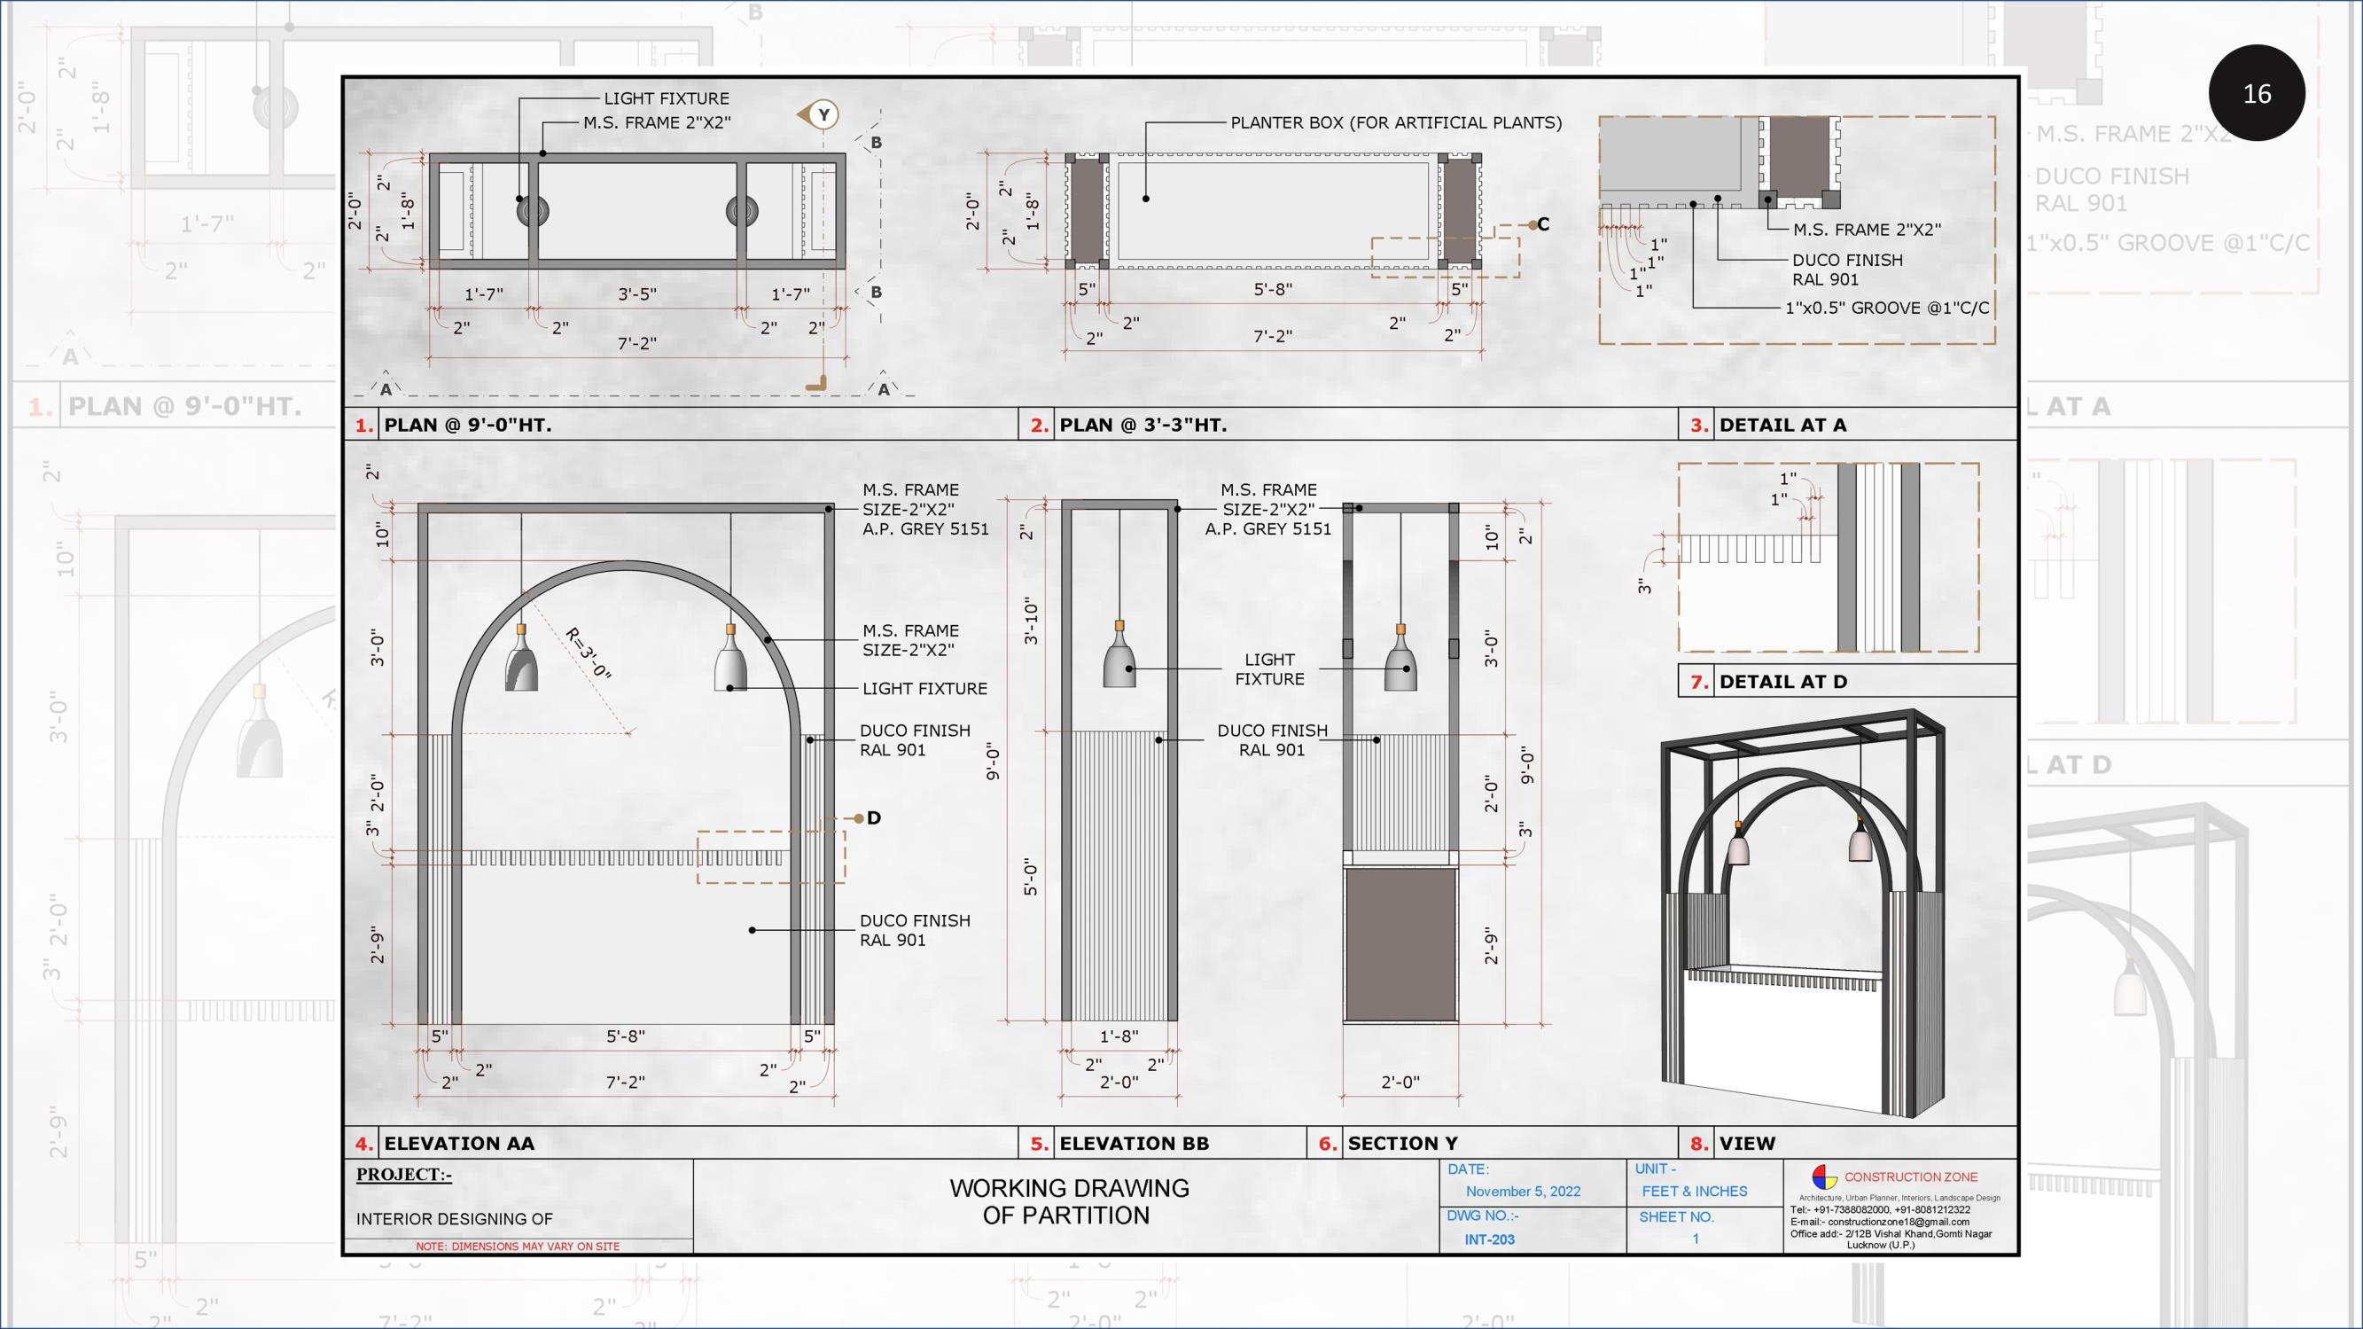Click the constructionzone18@gmail.com email address
This screenshot has height=1329, width=2363.
1897,1223
